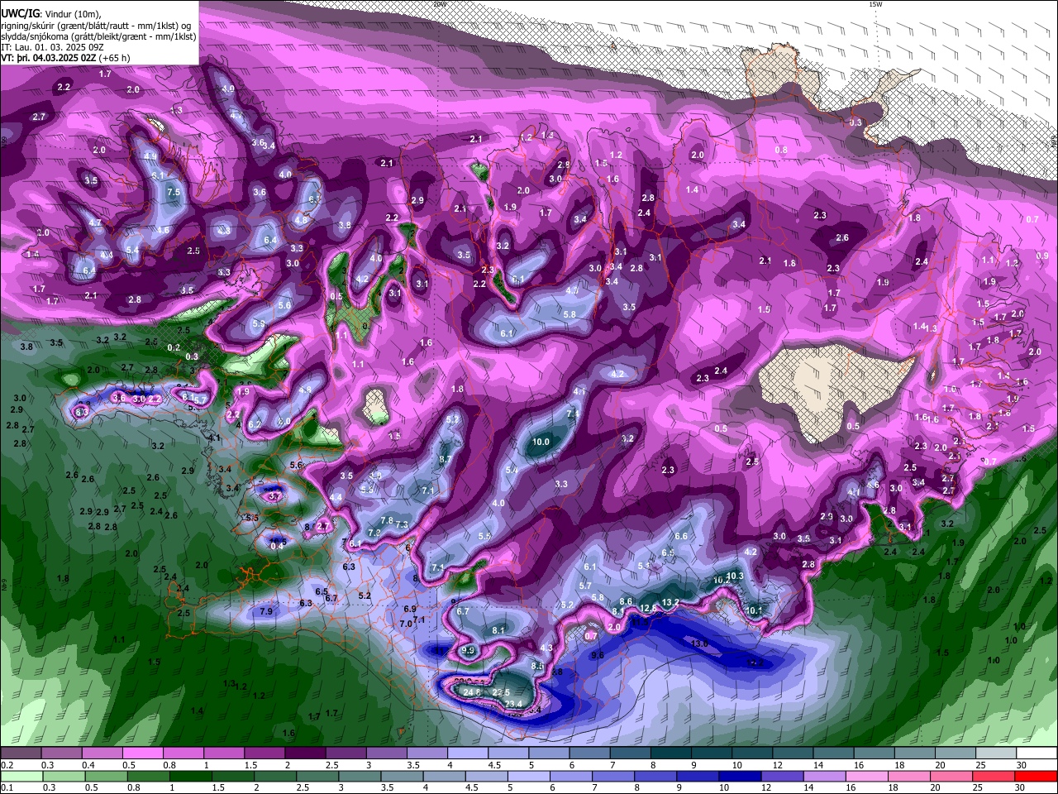Image resolution: width=1058 pixels, height=794 pixels.
Task: Click the '0.2' label starting the upper legend row
Action: (7, 765)
